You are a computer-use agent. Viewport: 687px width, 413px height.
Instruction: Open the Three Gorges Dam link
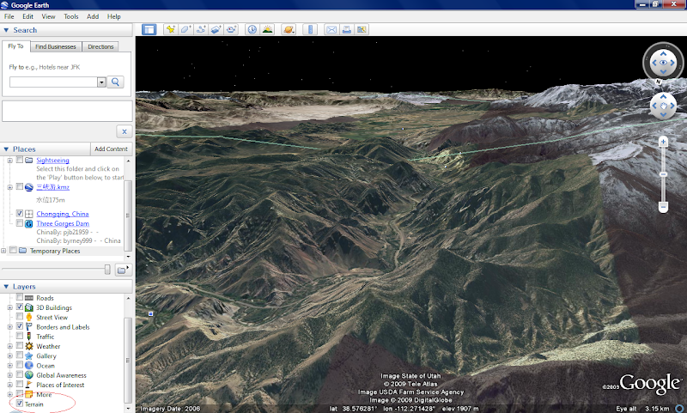click(63, 223)
